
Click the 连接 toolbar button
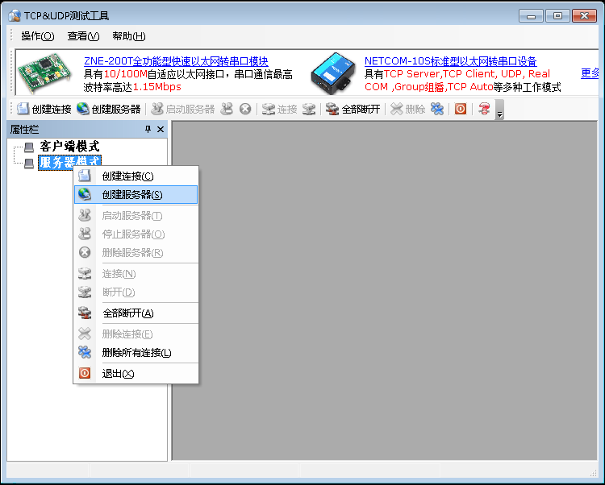click(279, 109)
